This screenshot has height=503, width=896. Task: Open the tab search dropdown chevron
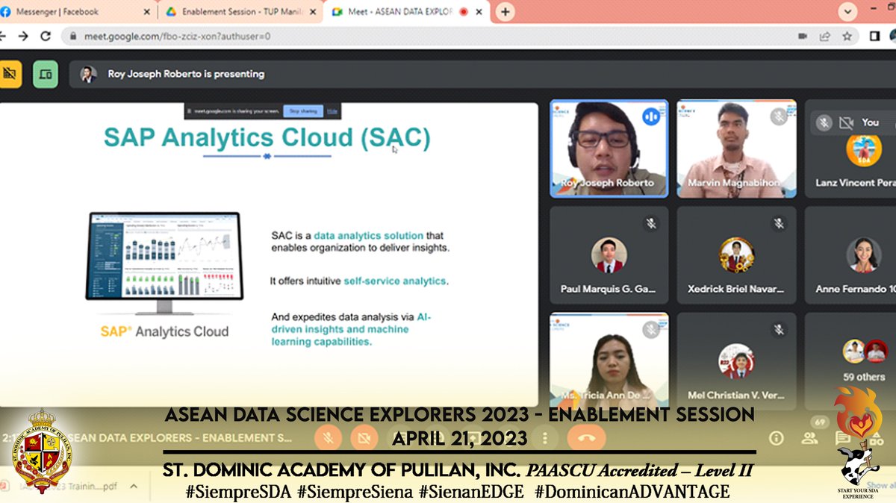pyautogui.click(x=847, y=11)
